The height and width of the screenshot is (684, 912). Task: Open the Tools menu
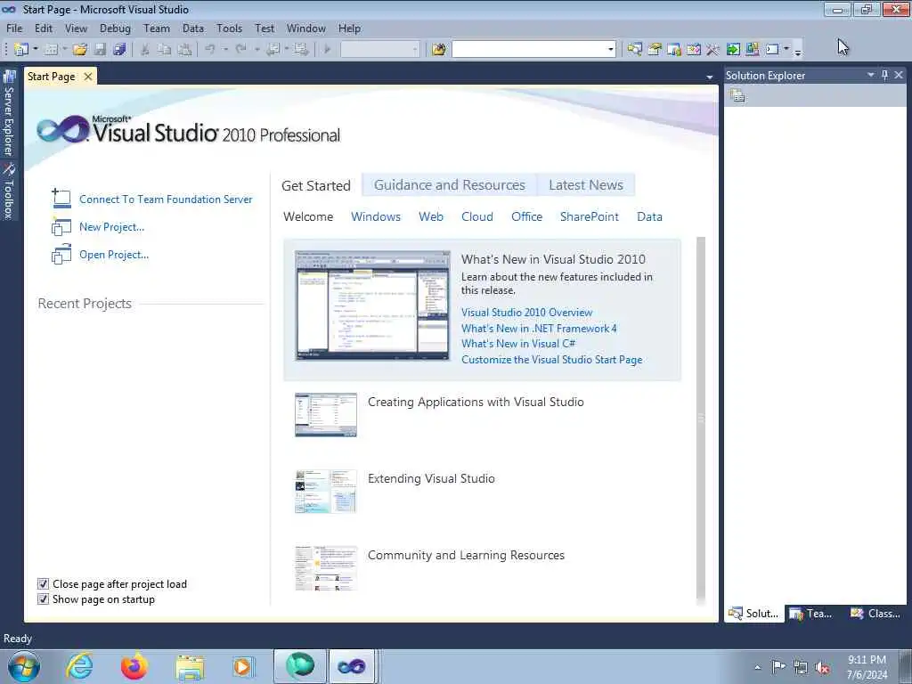[x=229, y=28]
